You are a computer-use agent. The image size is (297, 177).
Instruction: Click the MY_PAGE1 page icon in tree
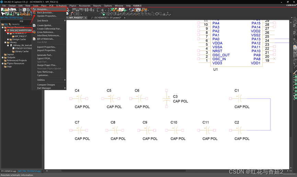(13, 36)
